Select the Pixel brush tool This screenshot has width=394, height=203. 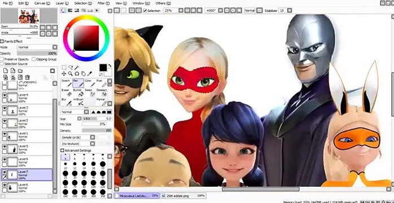(101, 83)
